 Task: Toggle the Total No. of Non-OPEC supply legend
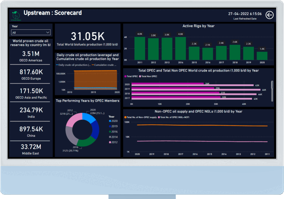click(126, 117)
